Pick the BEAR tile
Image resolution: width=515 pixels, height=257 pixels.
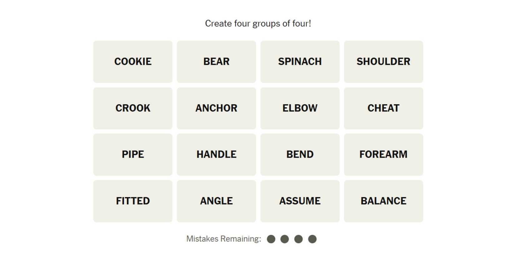216,62
